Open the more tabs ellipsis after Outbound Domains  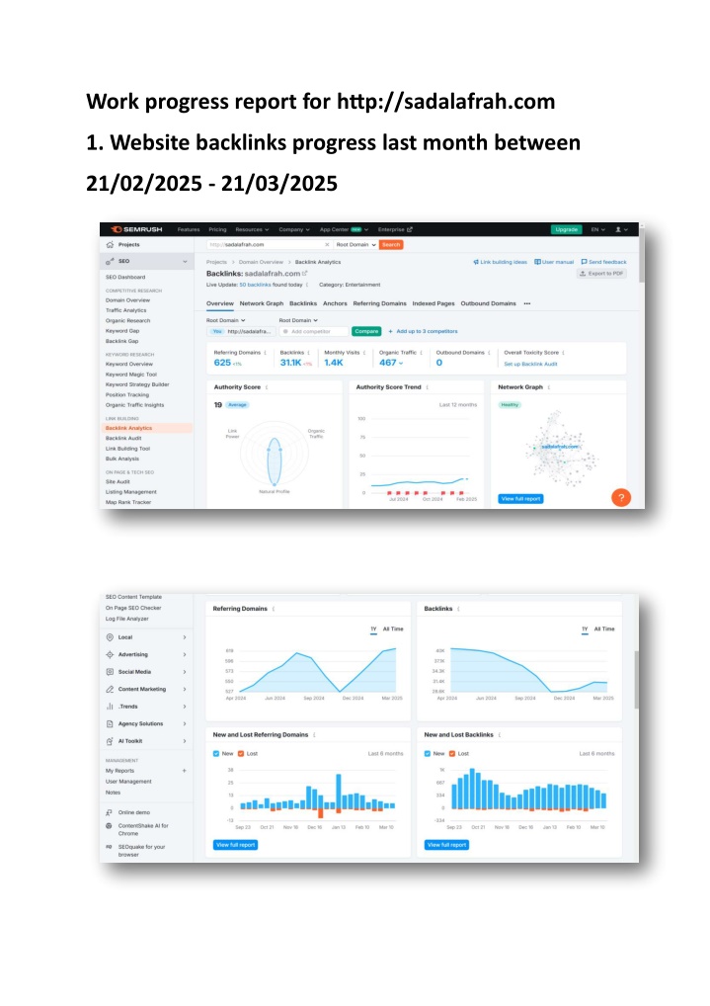526,303
